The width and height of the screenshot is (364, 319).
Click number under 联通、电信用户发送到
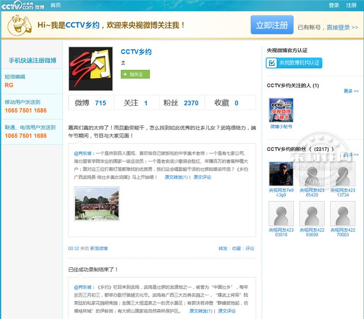pyautogui.click(x=26, y=136)
